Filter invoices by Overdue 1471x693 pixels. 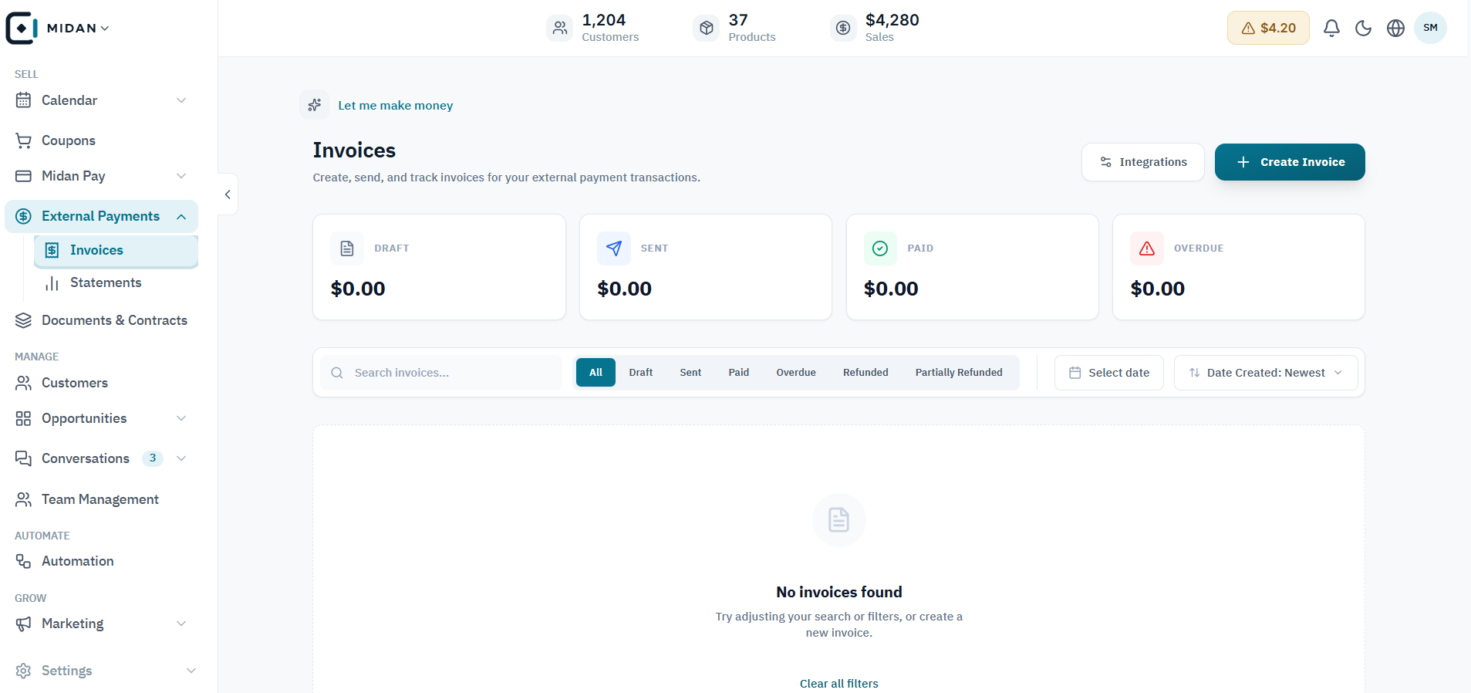click(796, 373)
